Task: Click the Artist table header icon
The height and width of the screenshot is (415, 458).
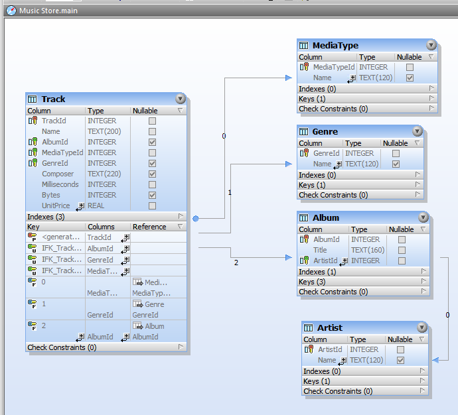Action: (308, 327)
